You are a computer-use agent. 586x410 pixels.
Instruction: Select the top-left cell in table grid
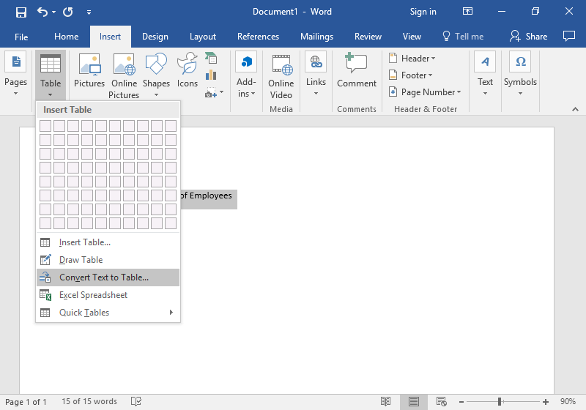45,126
